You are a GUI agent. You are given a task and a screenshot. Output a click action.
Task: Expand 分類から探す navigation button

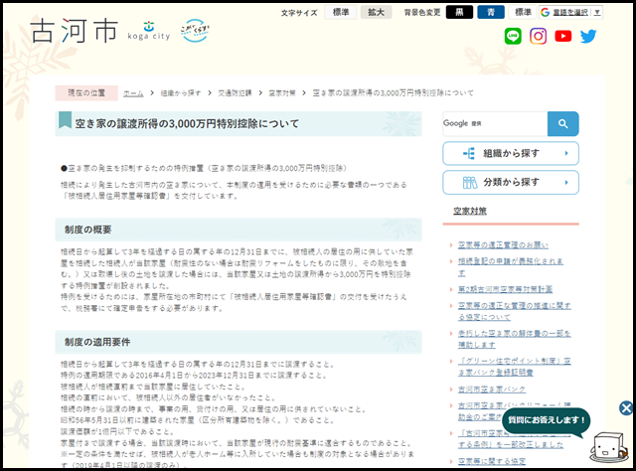point(511,183)
